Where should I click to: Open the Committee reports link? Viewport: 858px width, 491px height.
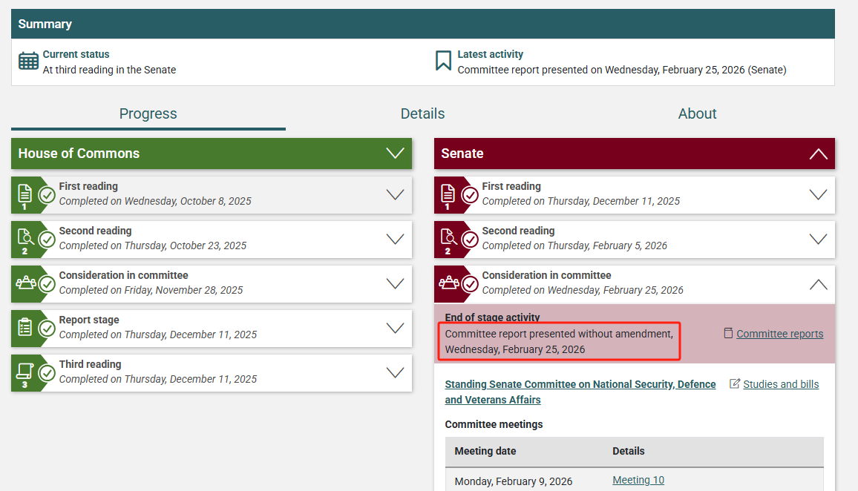pyautogui.click(x=779, y=334)
